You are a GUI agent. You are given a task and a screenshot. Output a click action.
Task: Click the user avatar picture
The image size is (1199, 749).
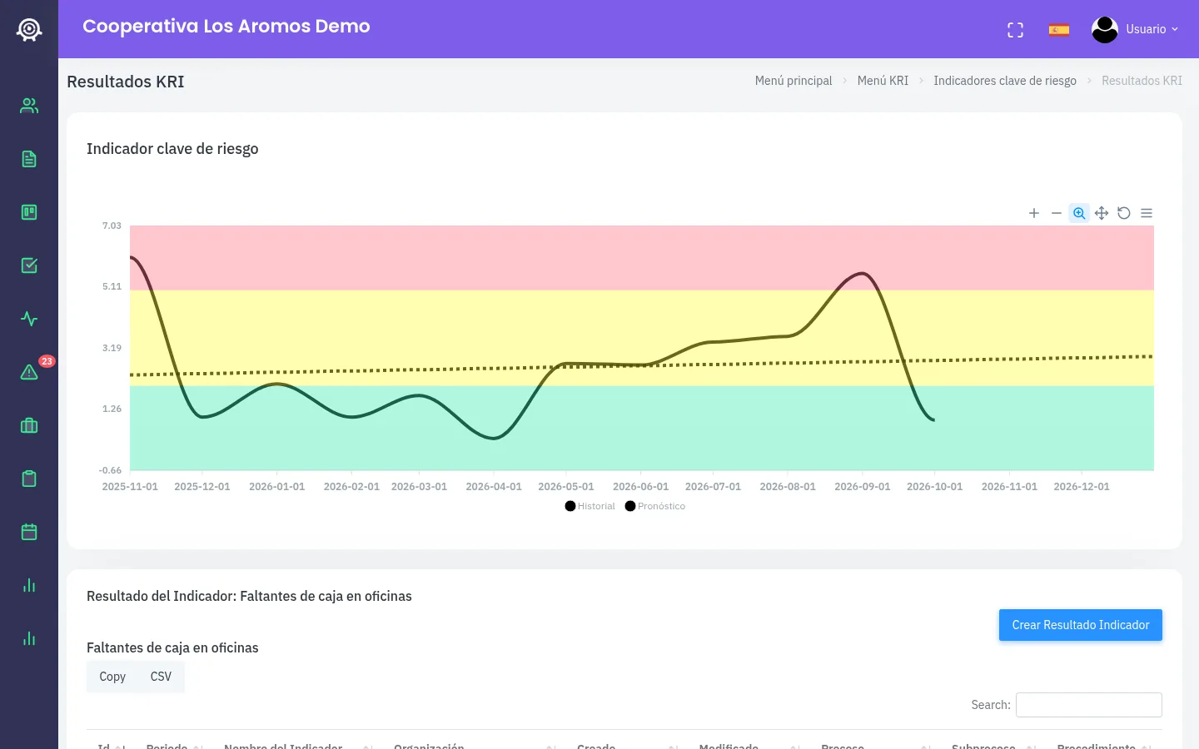(x=1105, y=29)
